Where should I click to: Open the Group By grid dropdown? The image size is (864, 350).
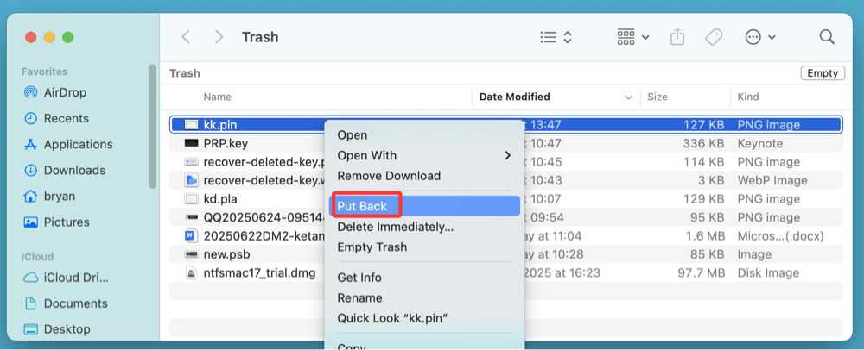pyautogui.click(x=633, y=37)
